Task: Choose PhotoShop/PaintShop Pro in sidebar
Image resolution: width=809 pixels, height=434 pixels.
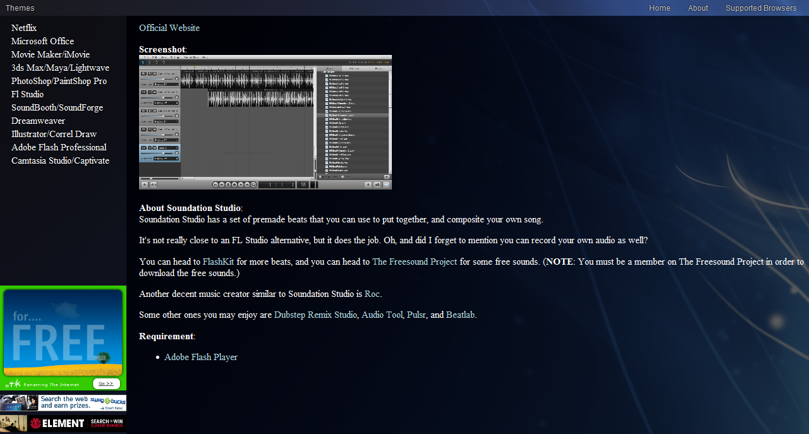Action: pyautogui.click(x=59, y=81)
